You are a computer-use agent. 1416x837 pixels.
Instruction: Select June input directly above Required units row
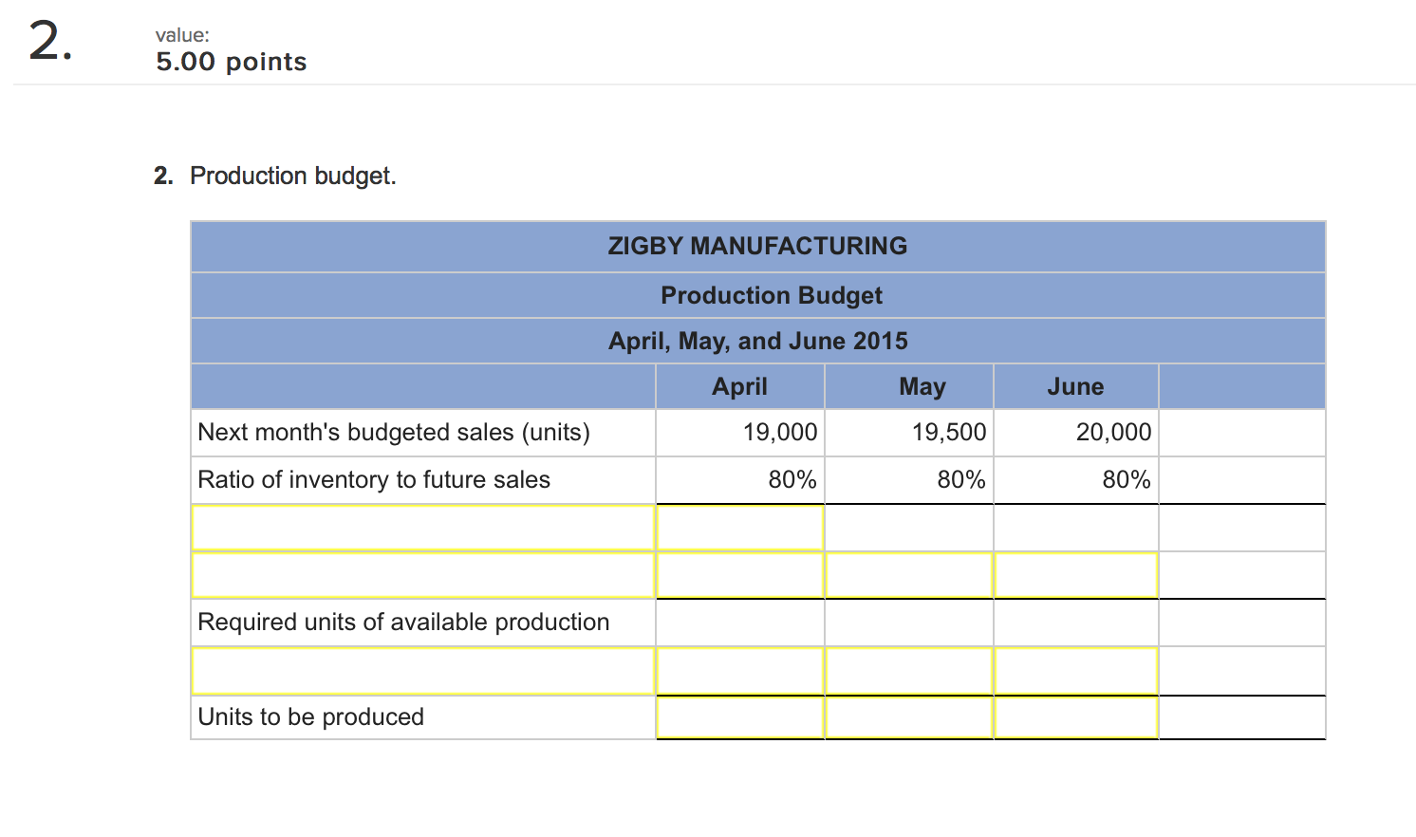(x=1075, y=575)
